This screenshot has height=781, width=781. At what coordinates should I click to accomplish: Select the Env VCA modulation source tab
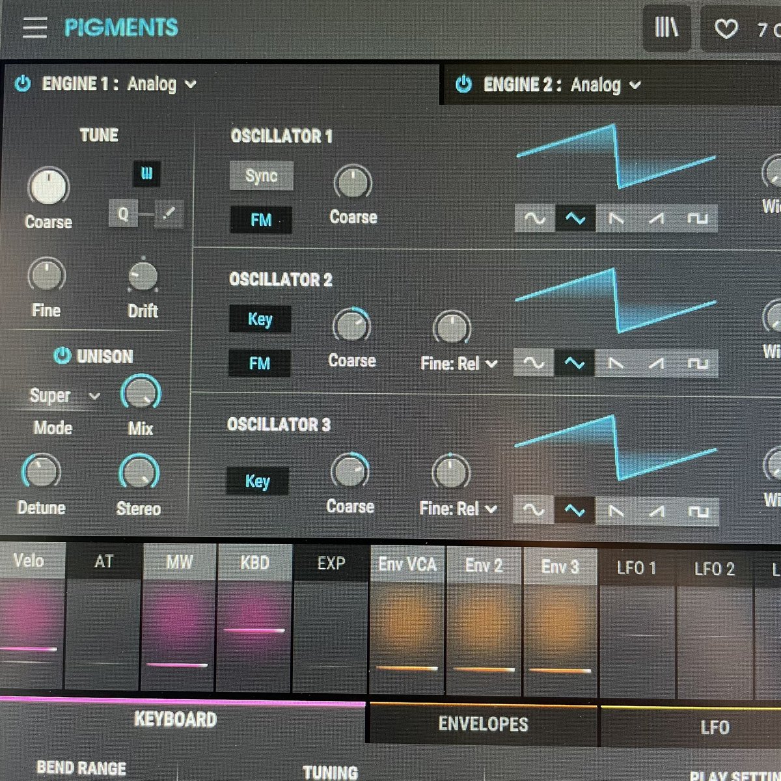point(407,565)
